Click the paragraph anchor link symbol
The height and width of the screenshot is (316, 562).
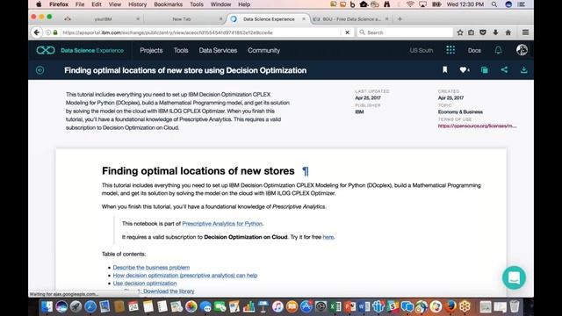tap(306, 171)
